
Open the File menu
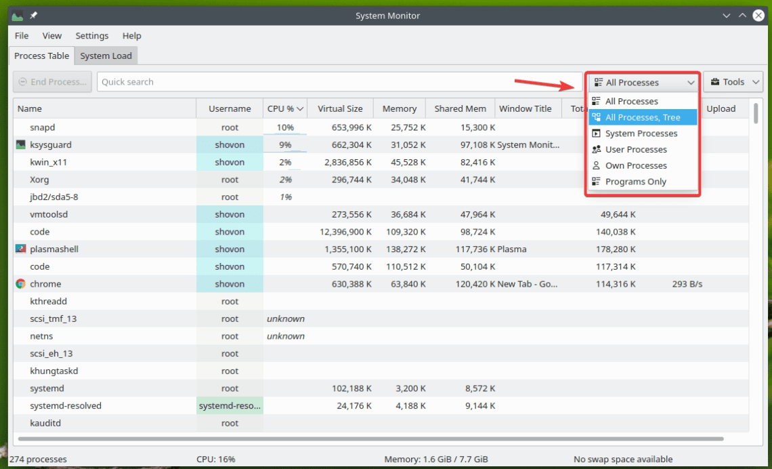coord(21,35)
